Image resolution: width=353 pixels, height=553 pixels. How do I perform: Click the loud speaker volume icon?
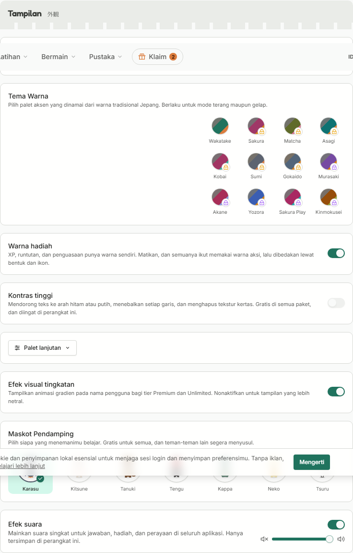(341, 539)
